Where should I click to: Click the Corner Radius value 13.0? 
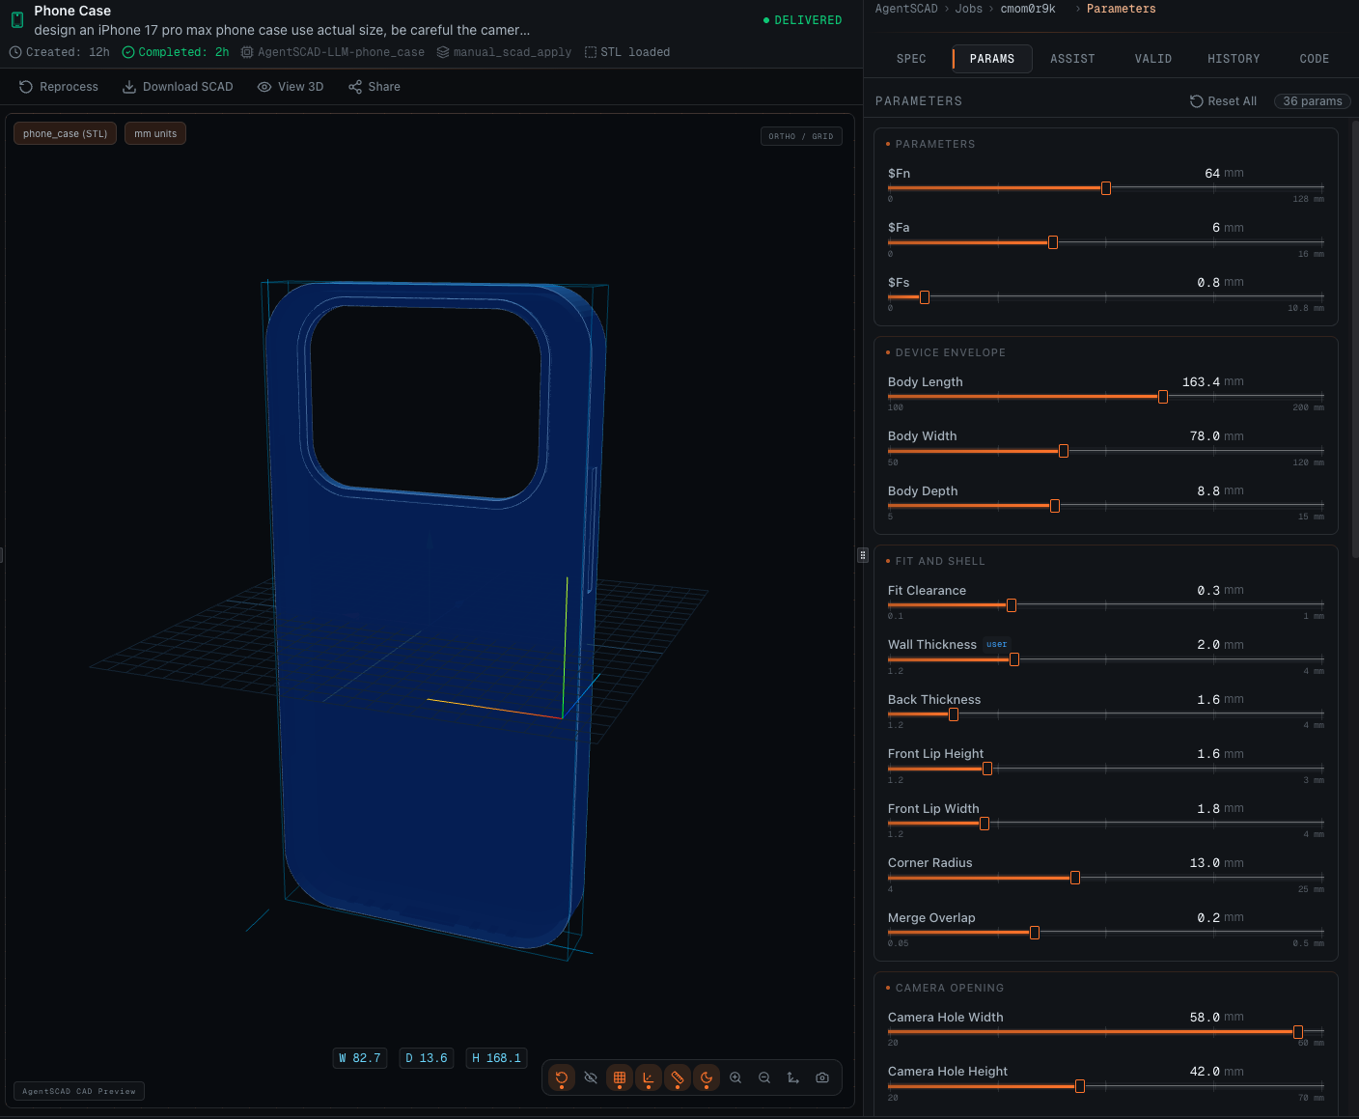(1205, 863)
